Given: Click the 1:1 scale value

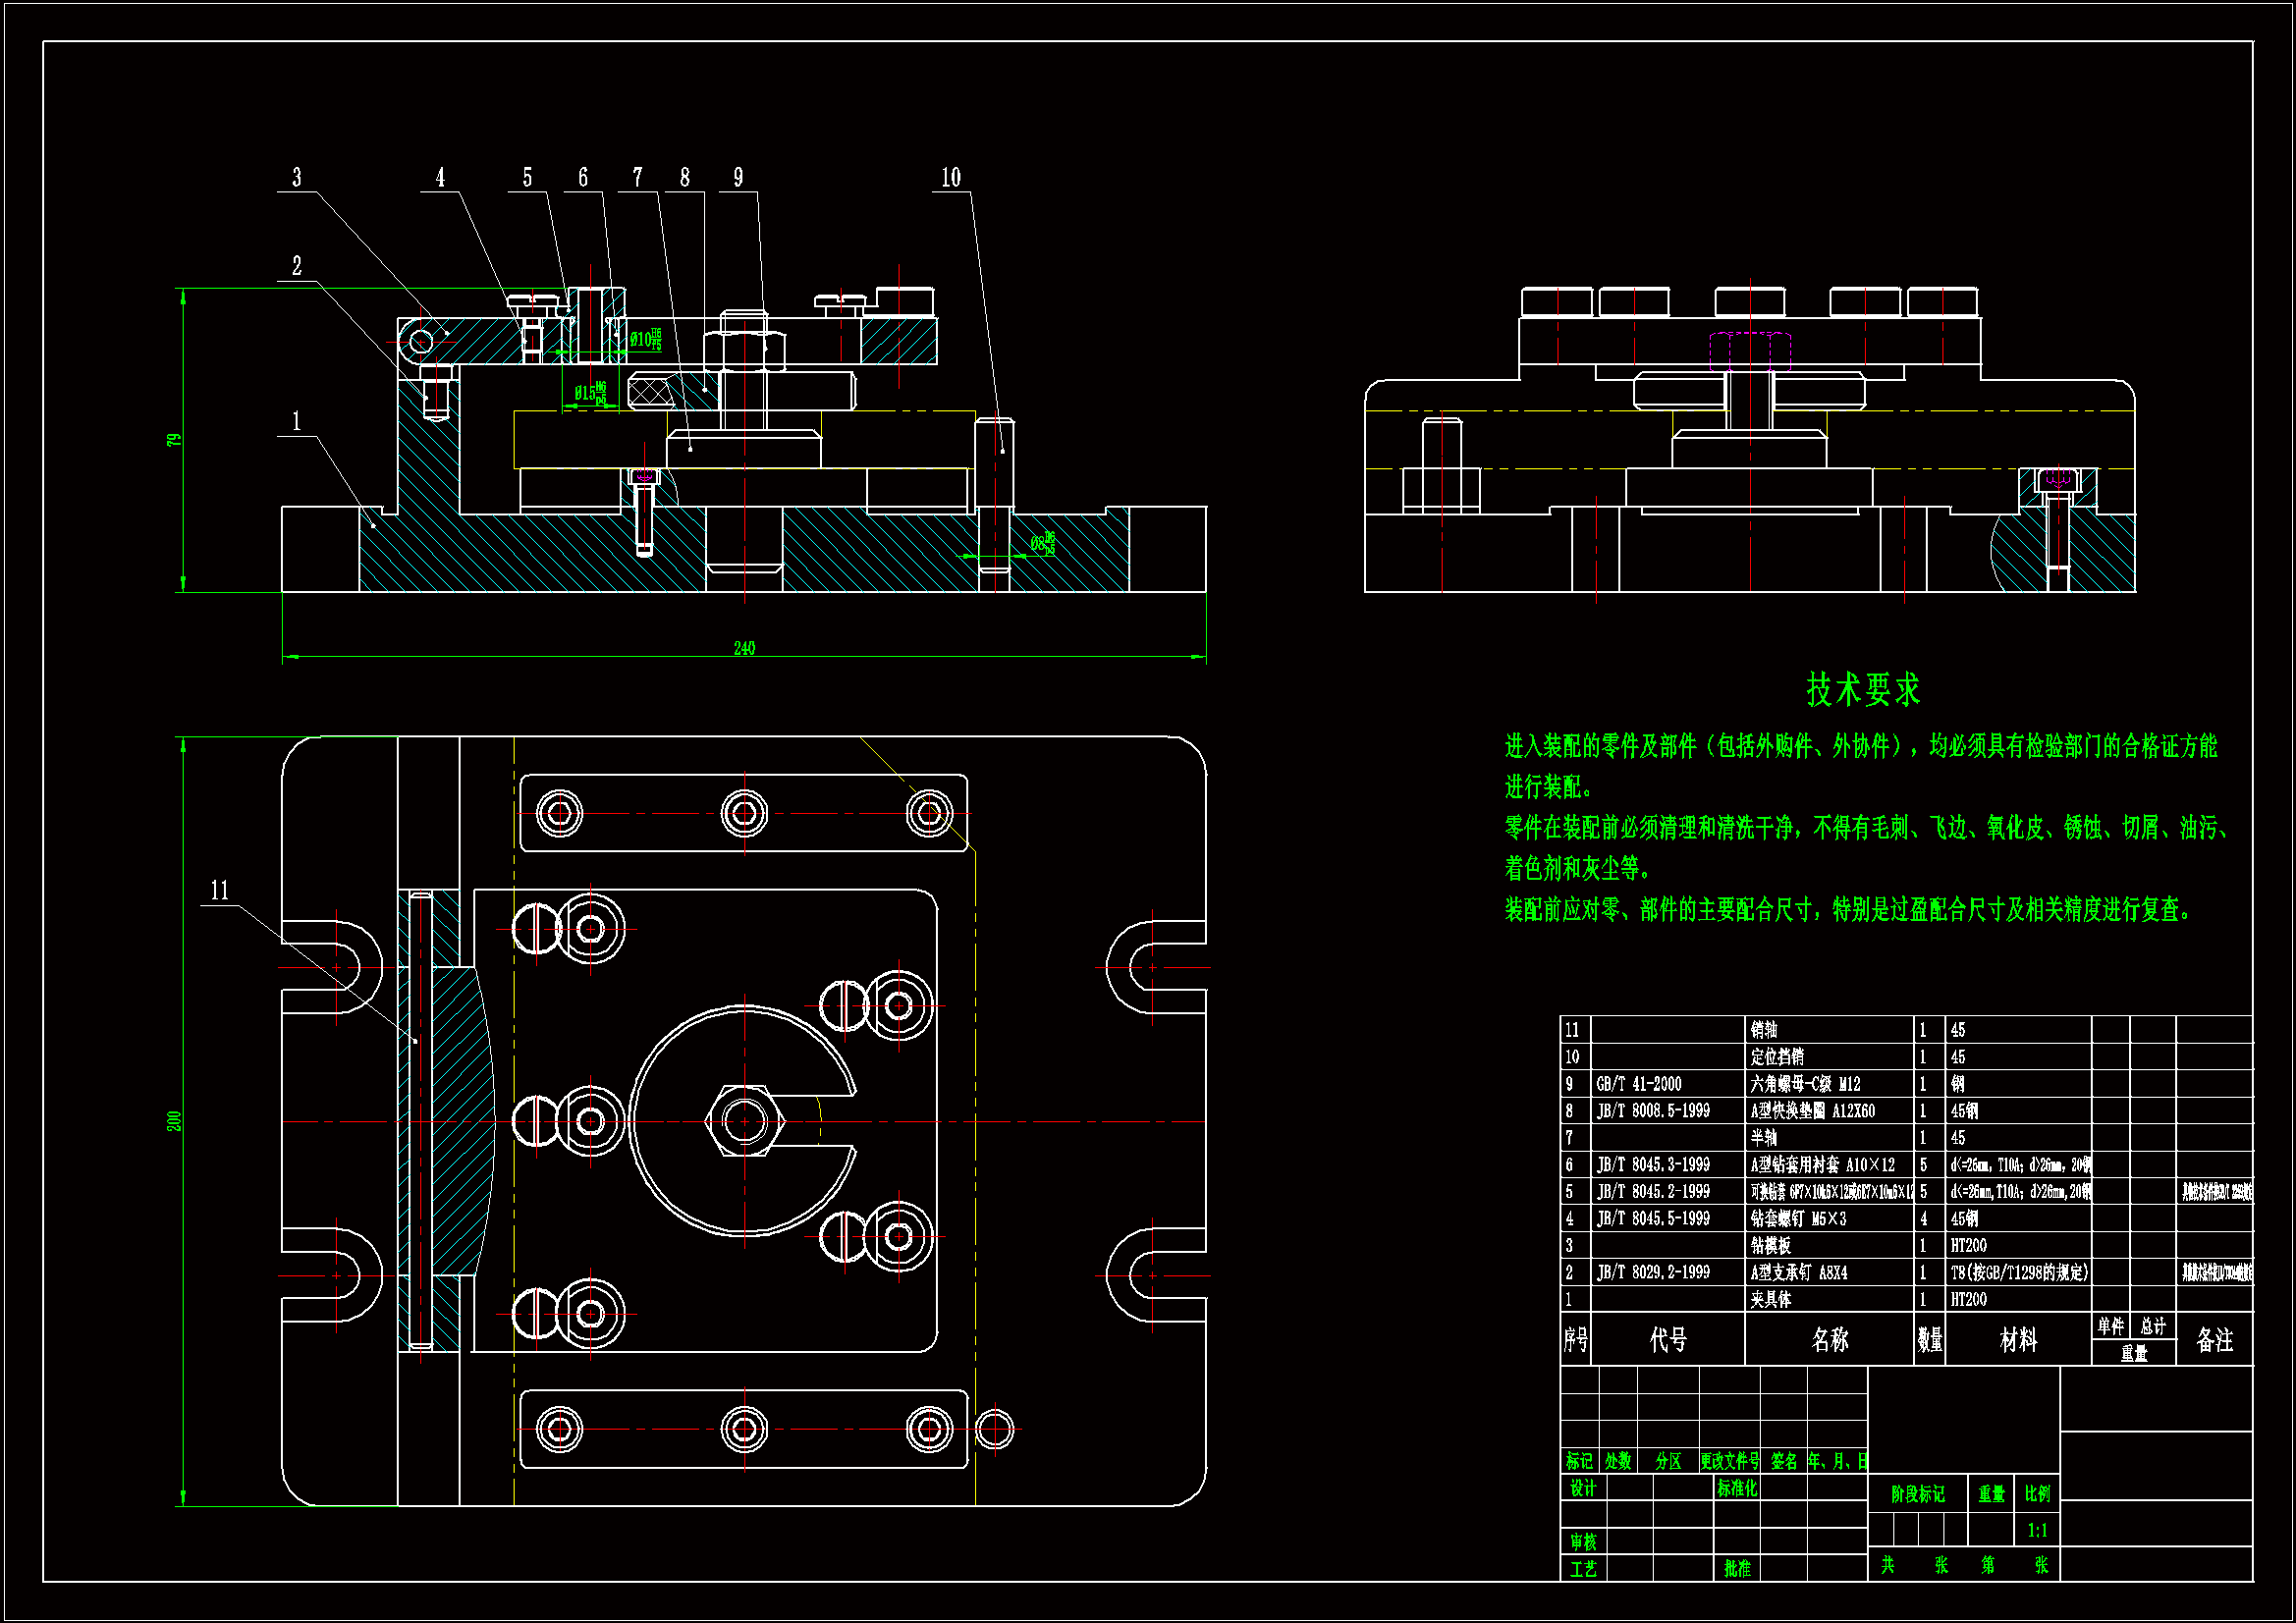Looking at the screenshot, I should pyautogui.click(x=2037, y=1530).
